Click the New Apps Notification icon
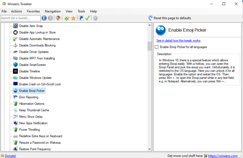 pyautogui.click(x=15, y=123)
